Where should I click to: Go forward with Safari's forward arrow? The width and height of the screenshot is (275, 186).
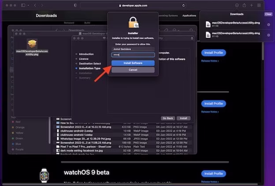coord(42,5)
